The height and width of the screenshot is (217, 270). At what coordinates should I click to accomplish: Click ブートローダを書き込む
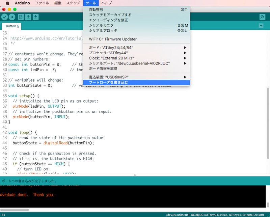[x=137, y=82]
